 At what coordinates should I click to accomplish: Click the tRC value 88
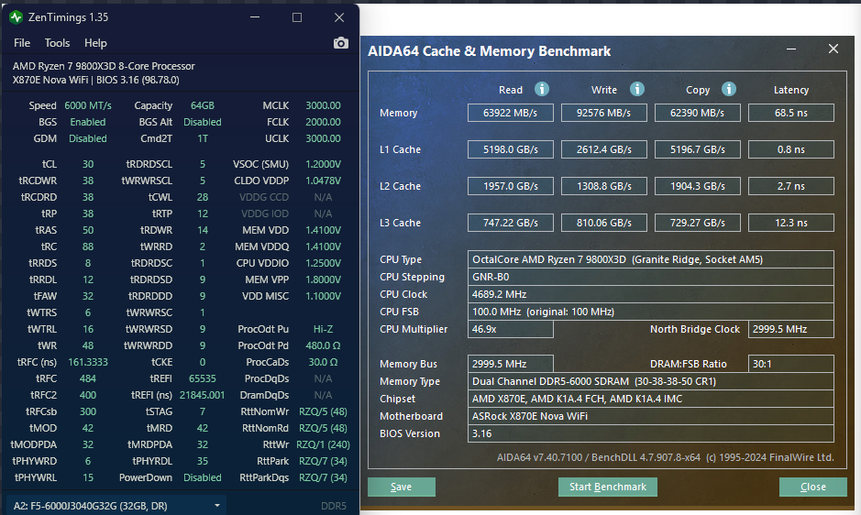(88, 247)
